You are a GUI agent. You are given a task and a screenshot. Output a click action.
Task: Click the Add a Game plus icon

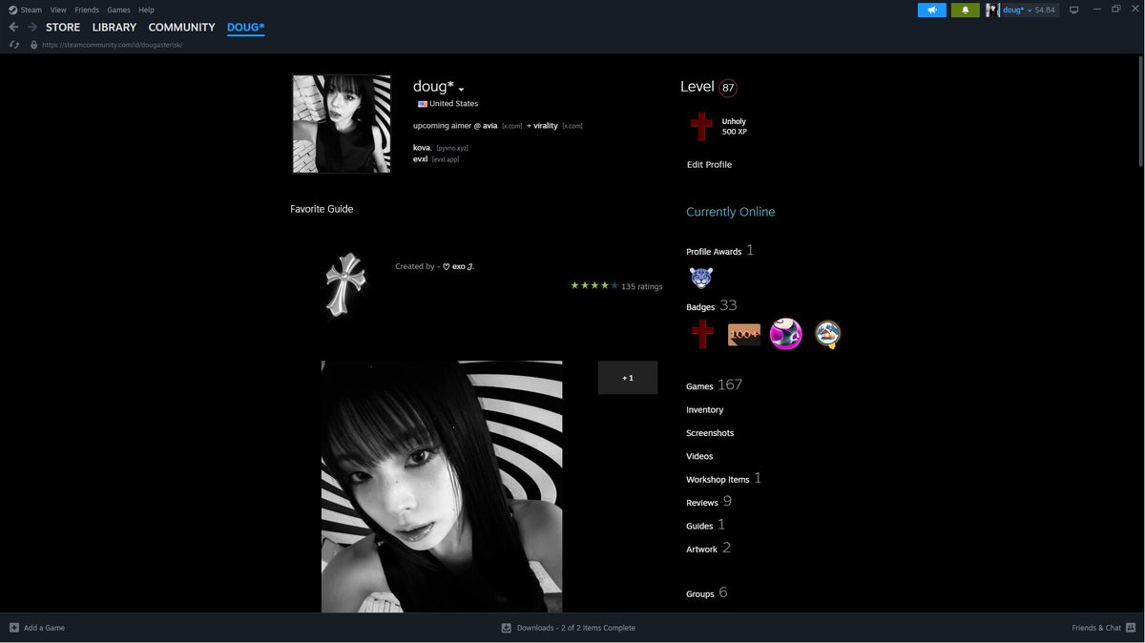(x=13, y=628)
